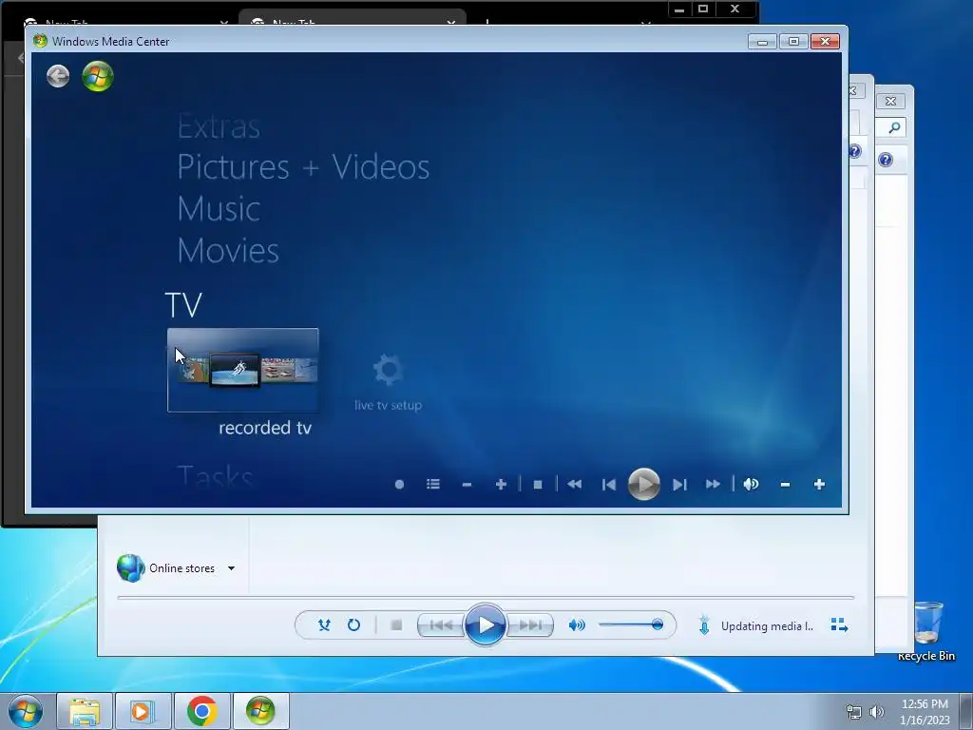The image size is (973, 730).
Task: Click the Updating media library status
Action: click(767, 626)
